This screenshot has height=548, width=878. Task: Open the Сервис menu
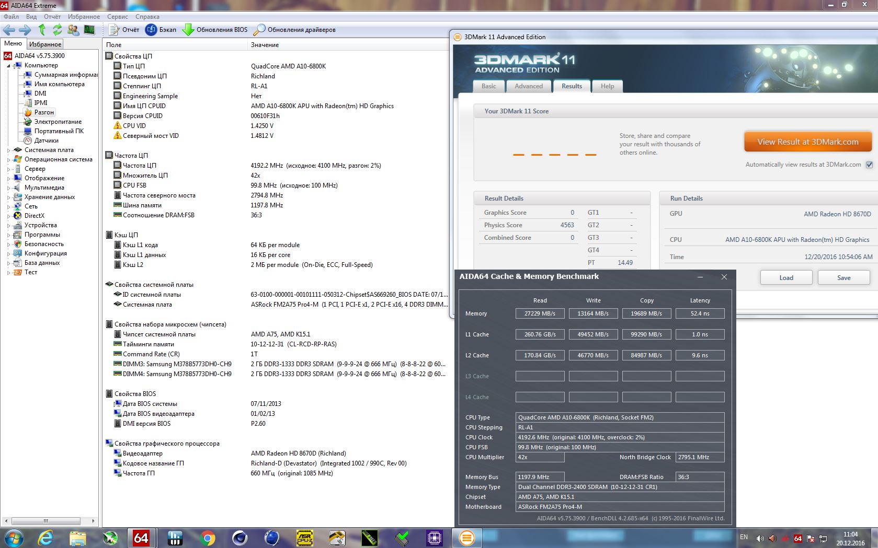(118, 17)
